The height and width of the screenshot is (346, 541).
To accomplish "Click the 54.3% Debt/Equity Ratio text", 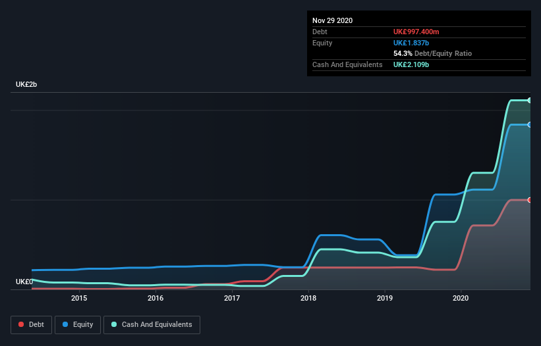I will click(433, 53).
